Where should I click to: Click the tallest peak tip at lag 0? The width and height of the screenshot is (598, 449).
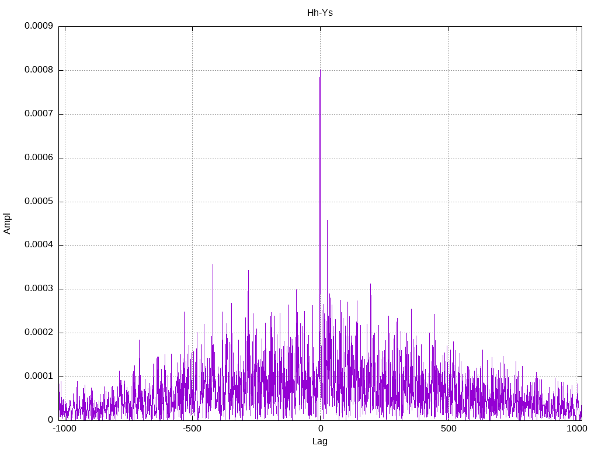coord(320,71)
